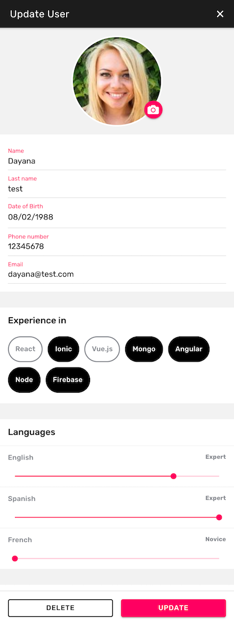Toggle the Vue.js experience chip
This screenshot has height=625, width=234.
(x=102, y=349)
